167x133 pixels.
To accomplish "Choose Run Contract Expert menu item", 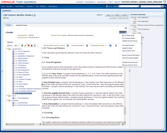I will click(x=129, y=38).
